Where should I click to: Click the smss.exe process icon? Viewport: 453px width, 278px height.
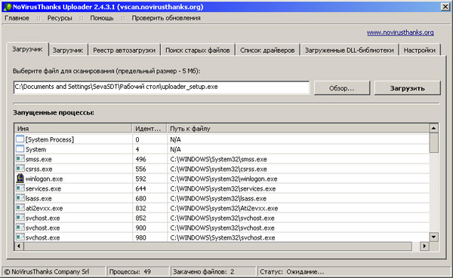[20, 159]
